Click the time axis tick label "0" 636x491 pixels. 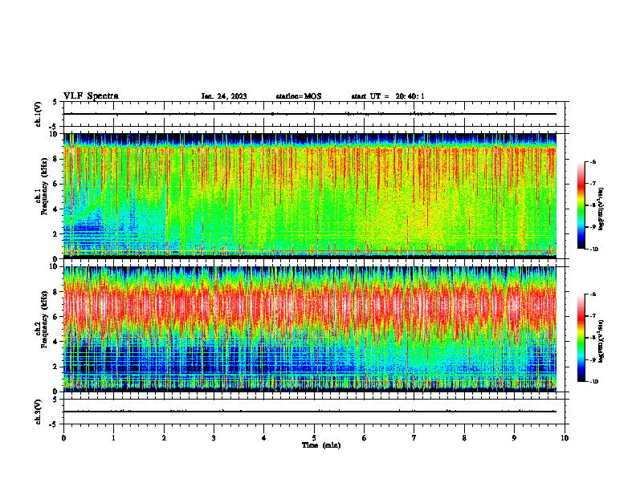pos(63,438)
